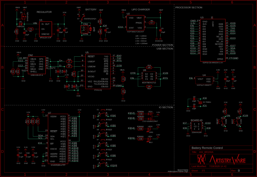Click the "10K = 100mA" charge current note
The height and width of the screenshot is (177, 257).
[141, 36]
